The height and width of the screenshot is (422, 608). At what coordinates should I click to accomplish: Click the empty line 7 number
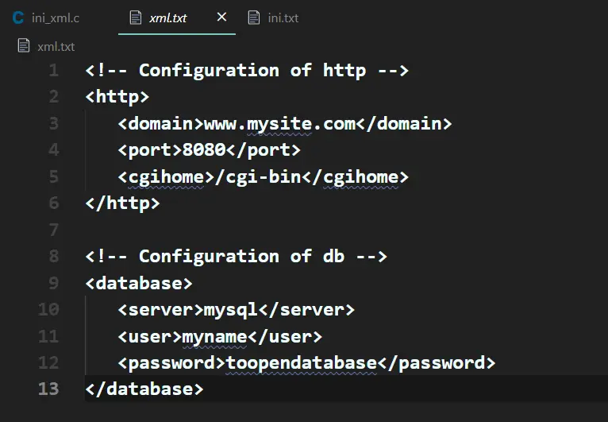pos(53,230)
